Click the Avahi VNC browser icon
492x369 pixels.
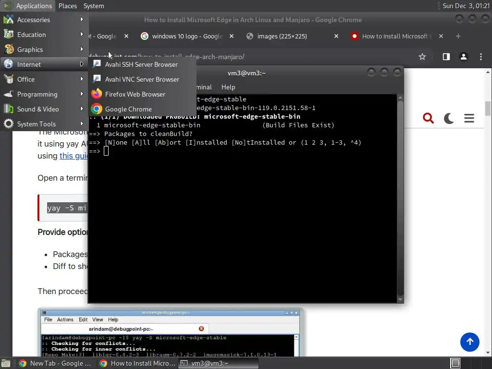click(97, 79)
